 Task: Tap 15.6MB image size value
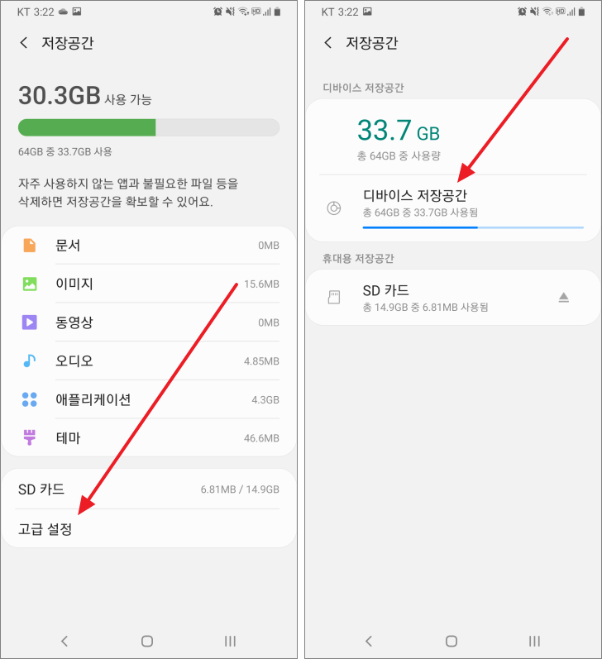coord(261,284)
